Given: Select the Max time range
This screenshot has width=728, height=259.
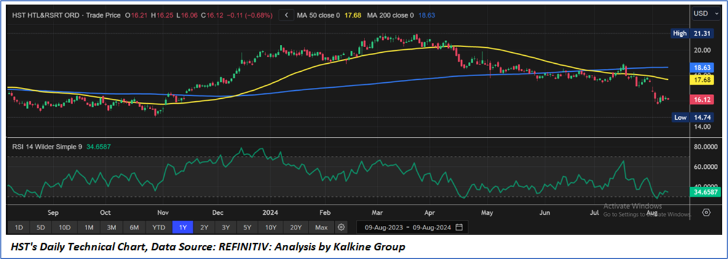Looking at the screenshot, I should 322,228.
